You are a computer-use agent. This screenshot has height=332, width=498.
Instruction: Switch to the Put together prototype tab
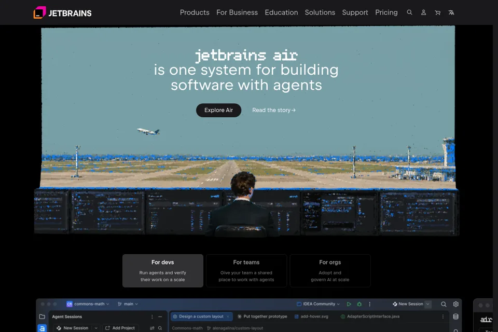pyautogui.click(x=262, y=316)
